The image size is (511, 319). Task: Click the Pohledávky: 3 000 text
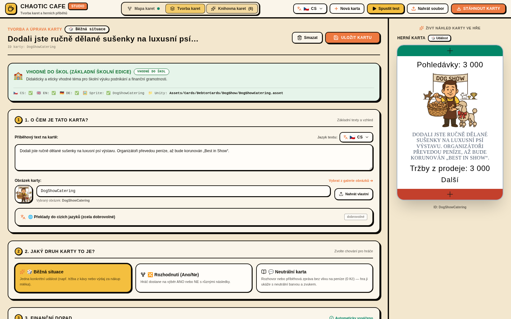tap(450, 65)
